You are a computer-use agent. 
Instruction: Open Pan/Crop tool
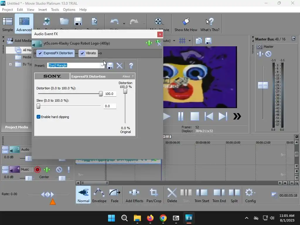point(154,195)
